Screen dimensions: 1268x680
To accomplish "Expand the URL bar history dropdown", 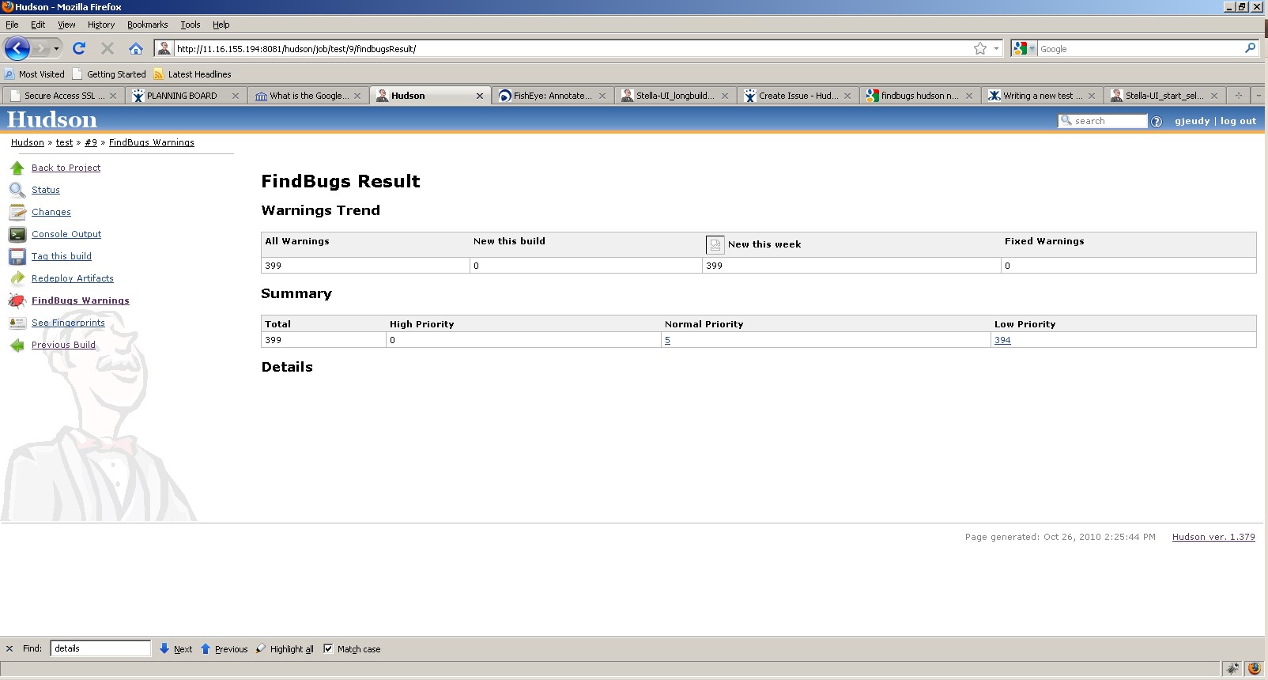I will pyautogui.click(x=996, y=48).
